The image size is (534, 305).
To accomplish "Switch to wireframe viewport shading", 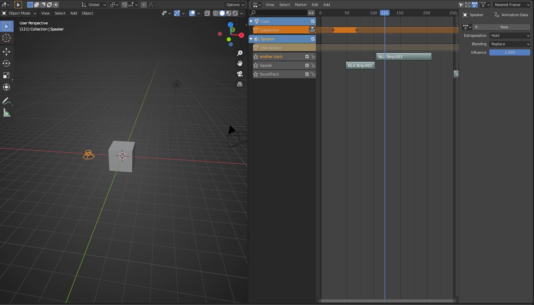I will (216, 13).
